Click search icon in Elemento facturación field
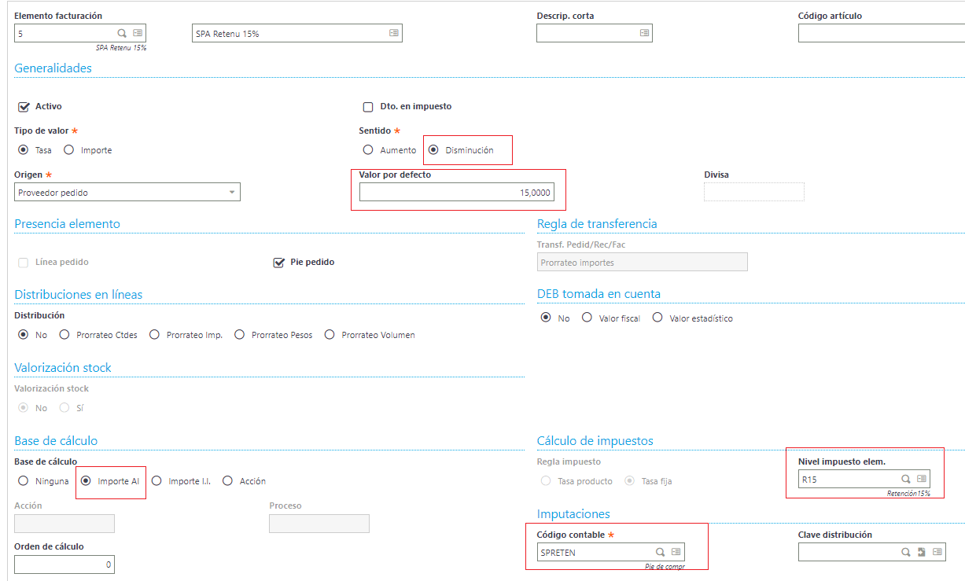 pyautogui.click(x=122, y=33)
